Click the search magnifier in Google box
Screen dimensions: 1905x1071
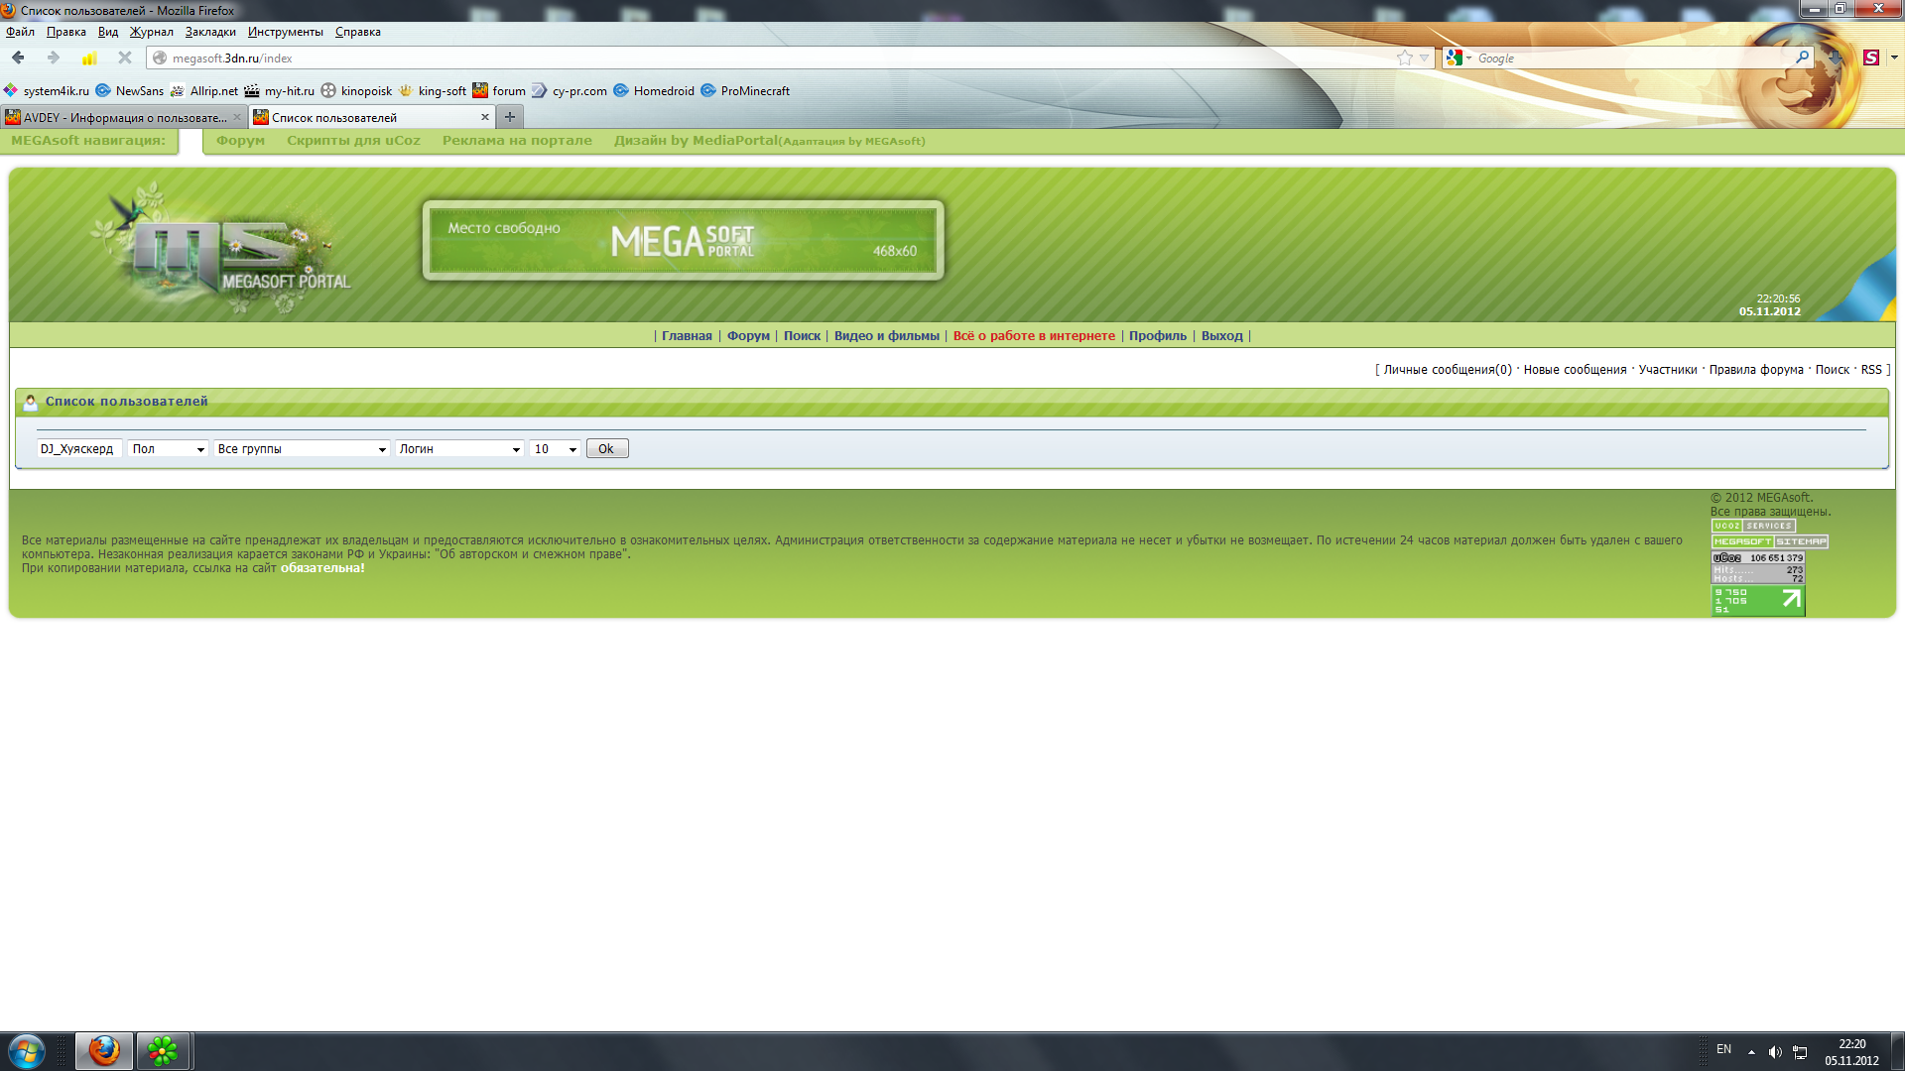click(1802, 58)
